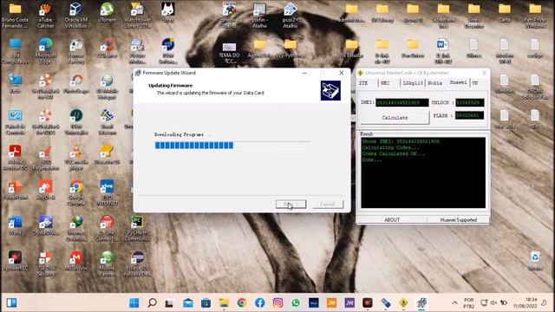The height and width of the screenshot is (312, 555).
Task: Switch to the VK tab in MasterCode
Action: point(475,83)
